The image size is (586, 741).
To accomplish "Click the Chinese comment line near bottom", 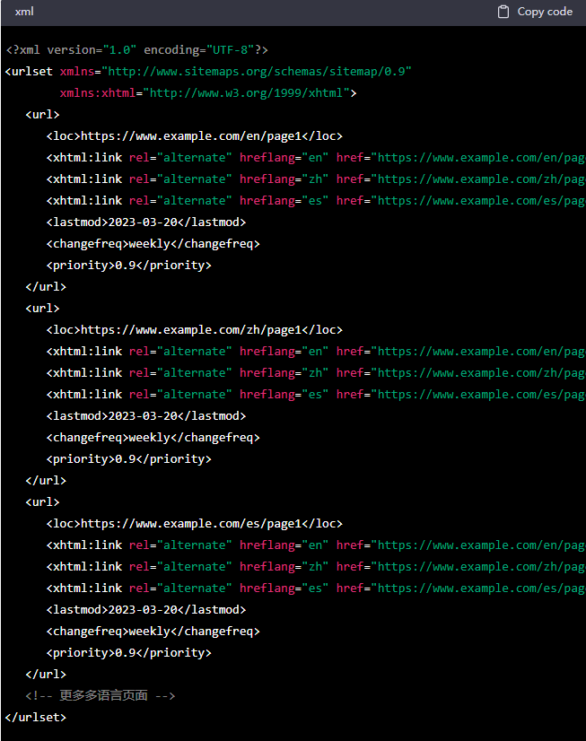I will [101, 695].
